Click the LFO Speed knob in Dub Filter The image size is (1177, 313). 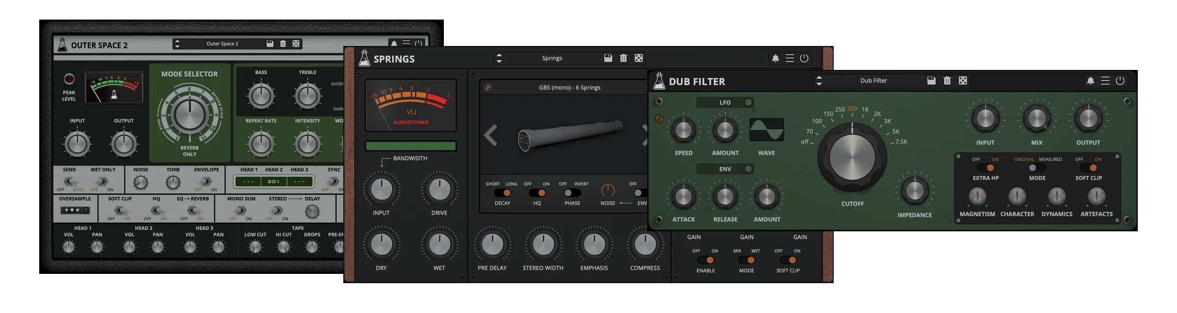[x=683, y=130]
